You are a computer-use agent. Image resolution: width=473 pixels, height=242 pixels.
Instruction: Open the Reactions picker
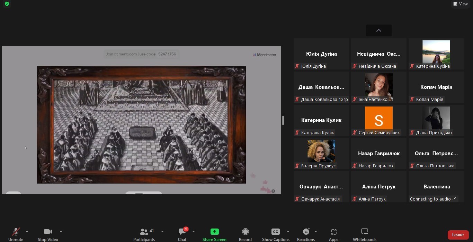(x=306, y=234)
